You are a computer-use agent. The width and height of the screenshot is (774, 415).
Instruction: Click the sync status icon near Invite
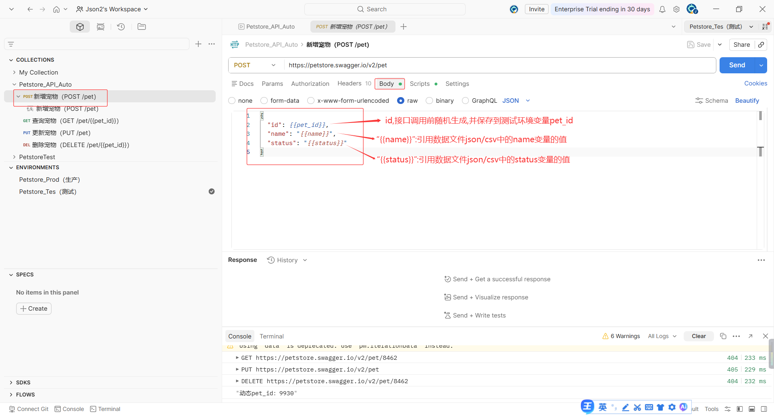click(x=514, y=9)
